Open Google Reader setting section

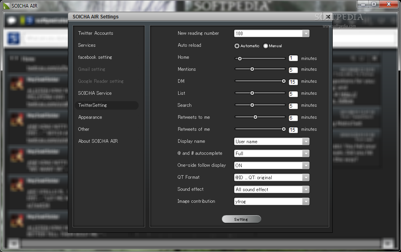[101, 81]
